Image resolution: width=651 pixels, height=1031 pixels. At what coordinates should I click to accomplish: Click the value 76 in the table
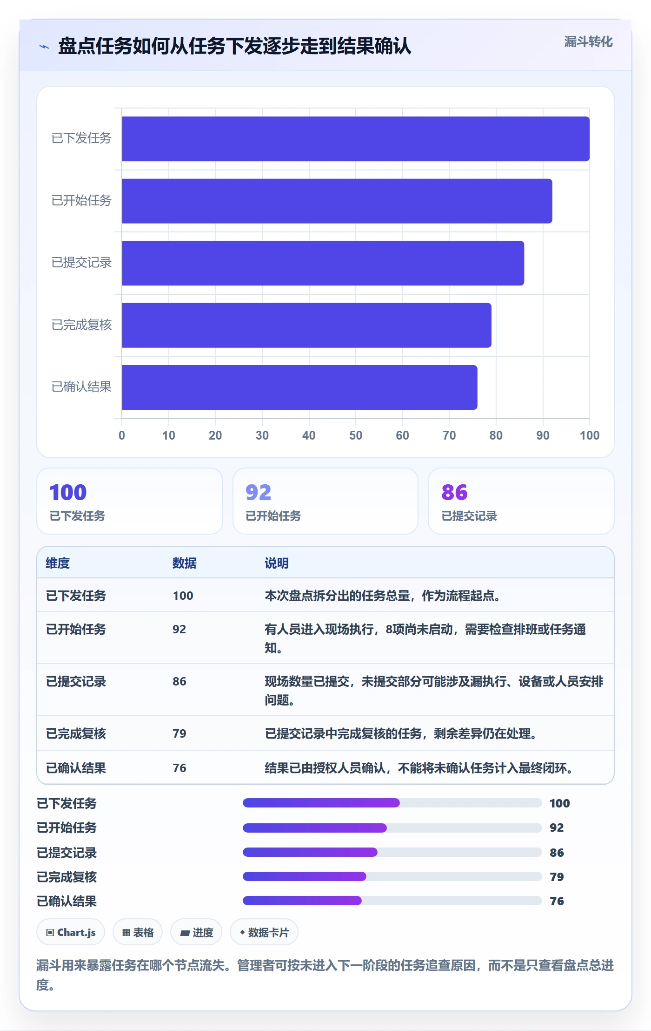179,768
